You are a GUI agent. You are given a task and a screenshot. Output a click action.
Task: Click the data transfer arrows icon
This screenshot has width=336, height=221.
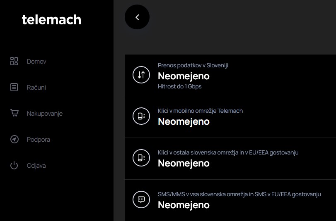coord(141,75)
